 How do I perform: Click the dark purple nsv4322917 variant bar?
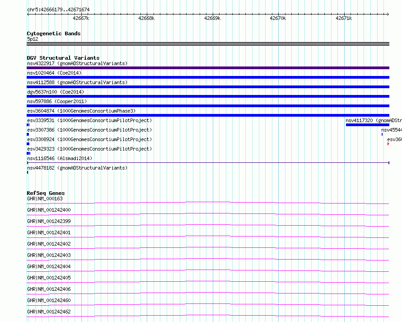[x=208, y=68]
